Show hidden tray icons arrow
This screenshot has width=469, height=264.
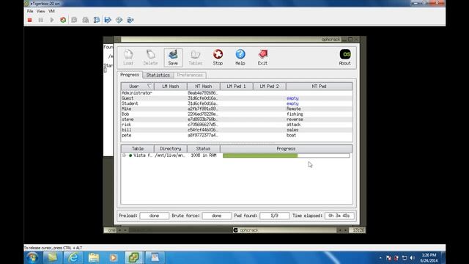380,257
